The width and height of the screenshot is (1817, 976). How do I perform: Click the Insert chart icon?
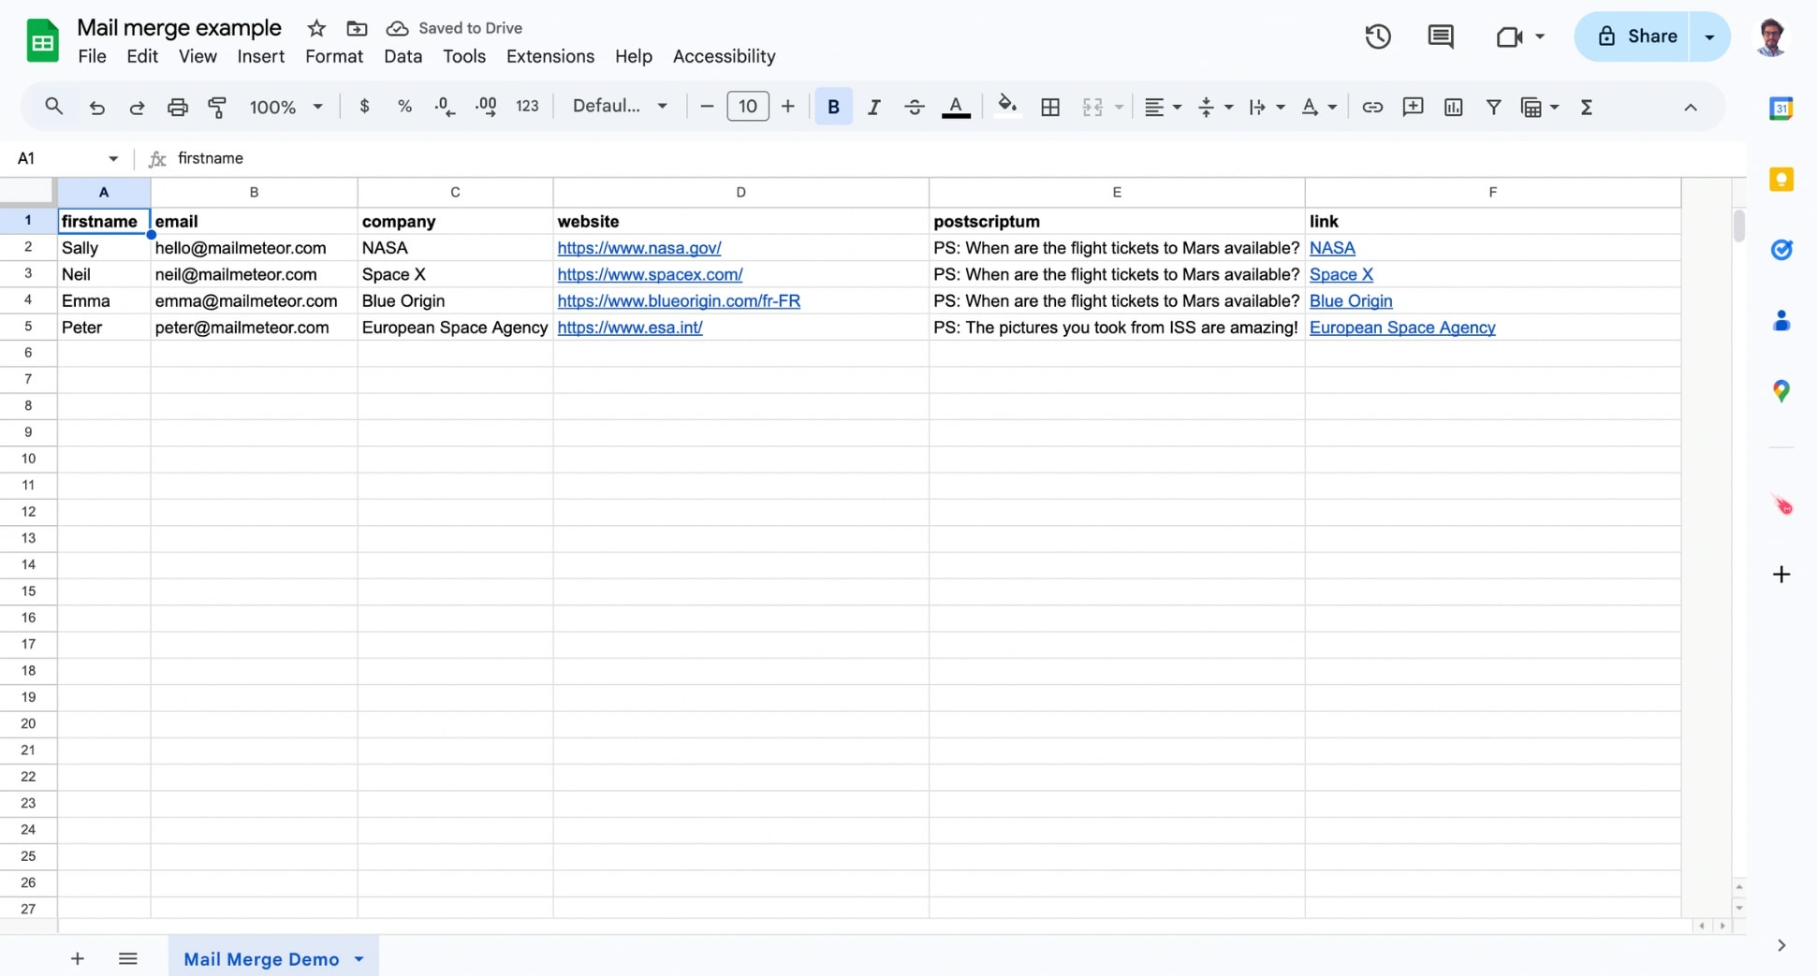pos(1453,107)
